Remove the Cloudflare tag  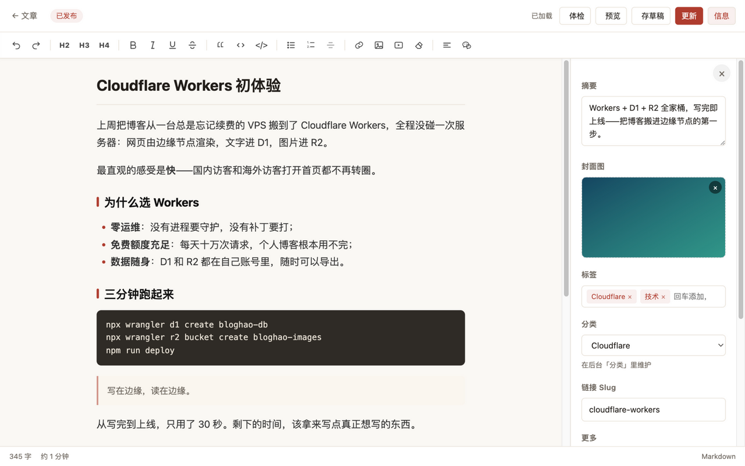pyautogui.click(x=630, y=297)
